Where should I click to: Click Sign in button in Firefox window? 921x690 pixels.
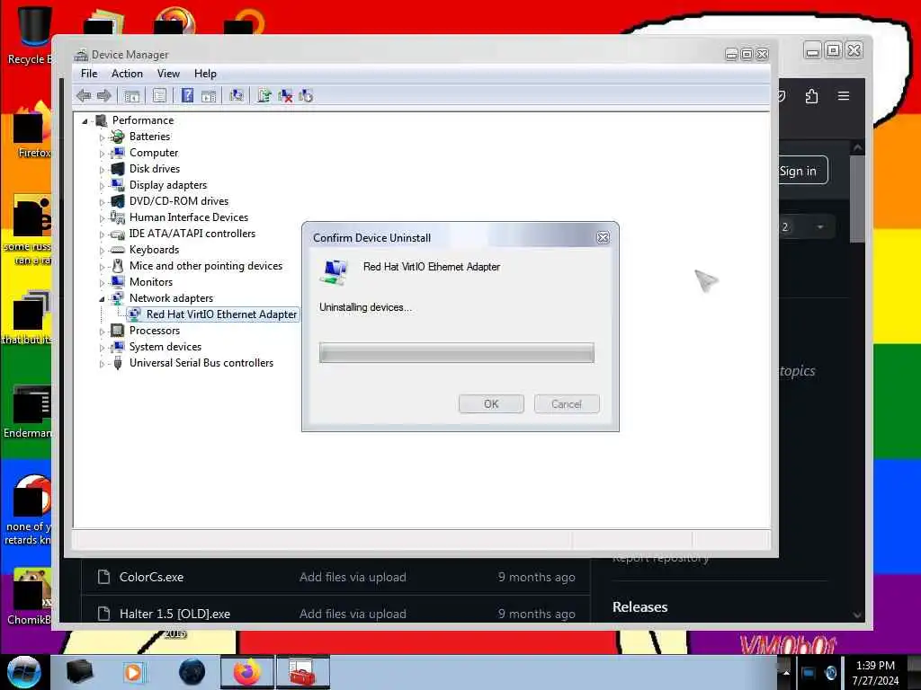(x=802, y=171)
